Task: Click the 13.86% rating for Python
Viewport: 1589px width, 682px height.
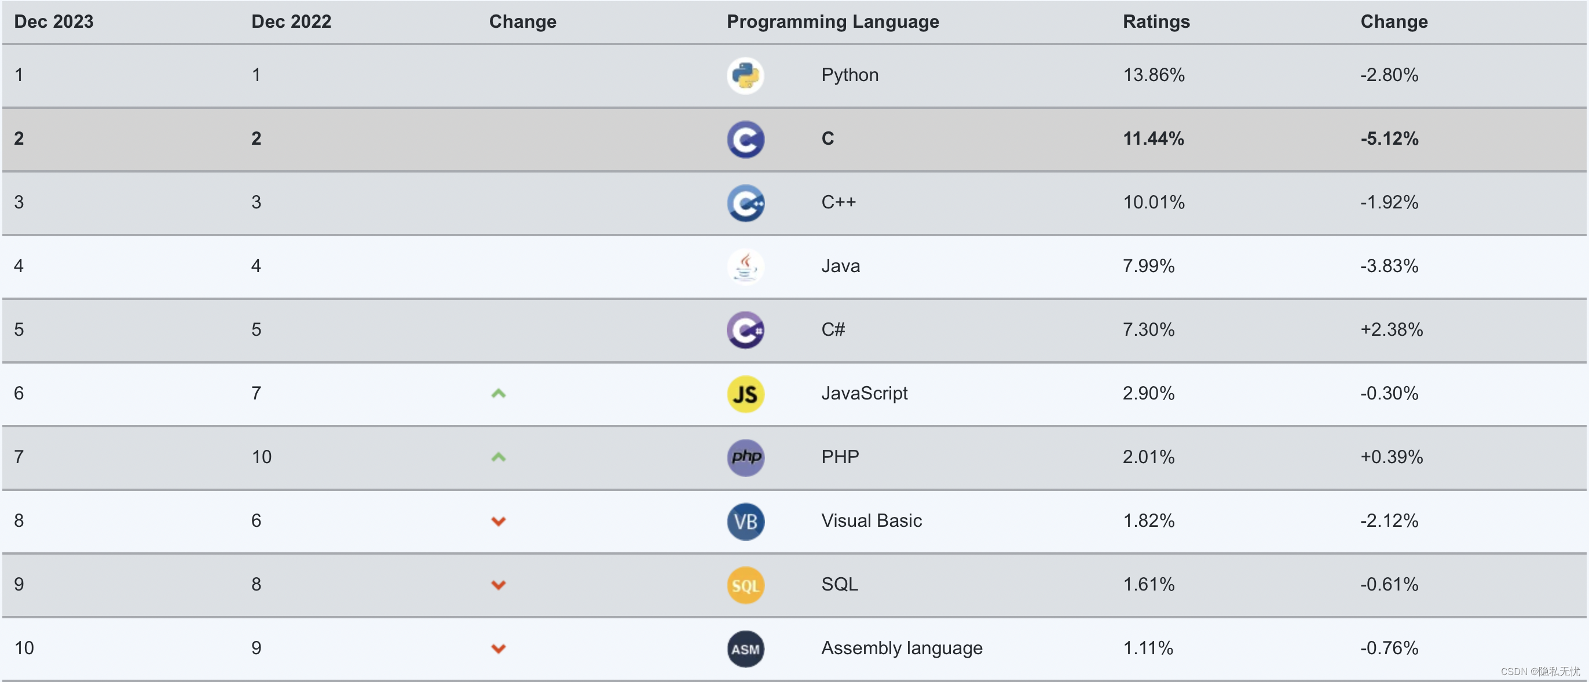Action: pos(1154,75)
